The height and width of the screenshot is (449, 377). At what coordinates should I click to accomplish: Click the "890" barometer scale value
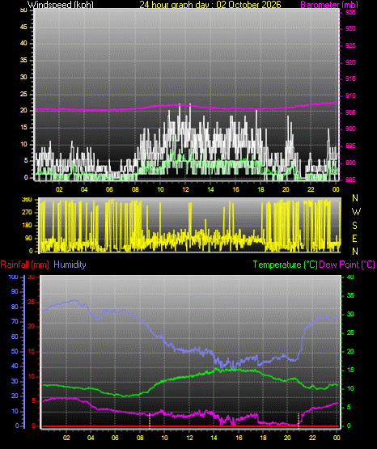click(x=350, y=163)
